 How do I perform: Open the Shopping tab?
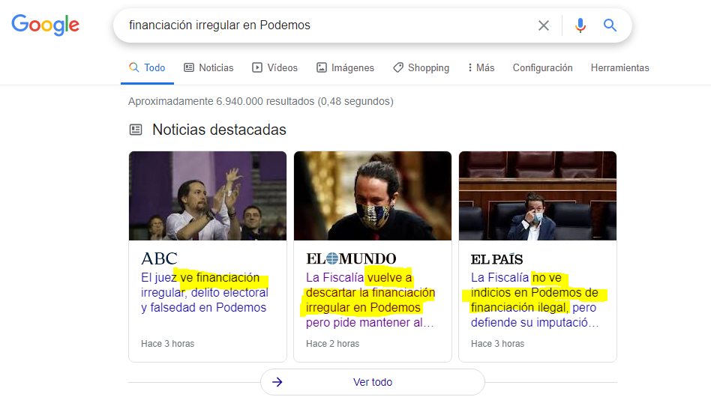coord(421,68)
